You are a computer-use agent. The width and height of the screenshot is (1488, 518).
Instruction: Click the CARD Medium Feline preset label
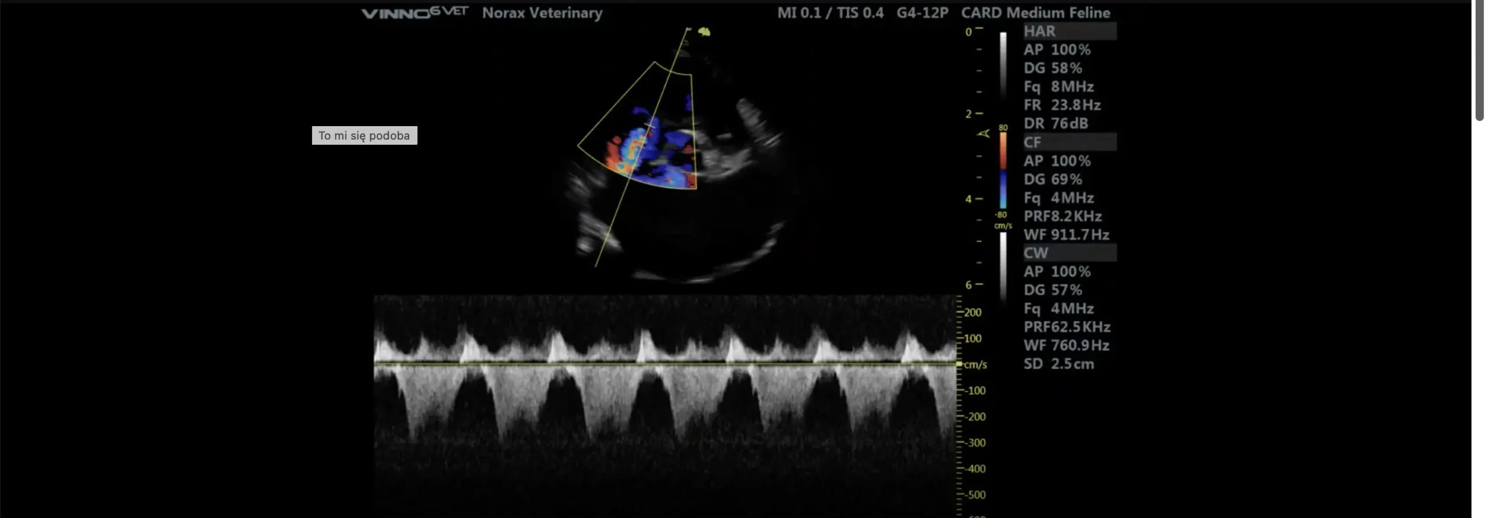click(x=1035, y=13)
